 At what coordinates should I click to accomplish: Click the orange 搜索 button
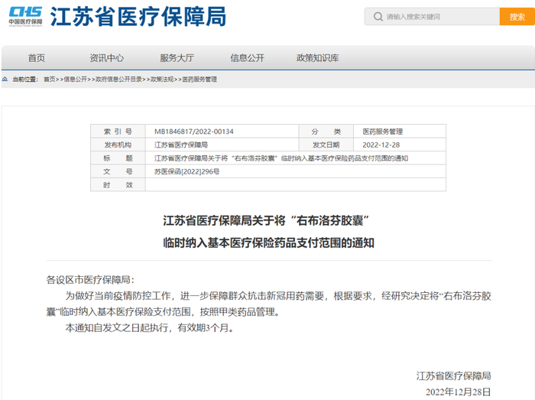517,16
